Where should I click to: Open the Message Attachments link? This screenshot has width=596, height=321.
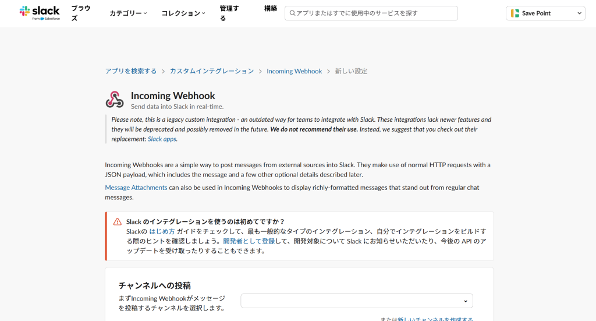136,188
